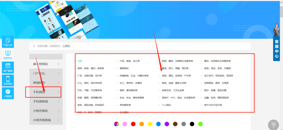Filter by 电工电气、安防监控、用品类
283x130 pixels.
pyautogui.click(x=219, y=76)
